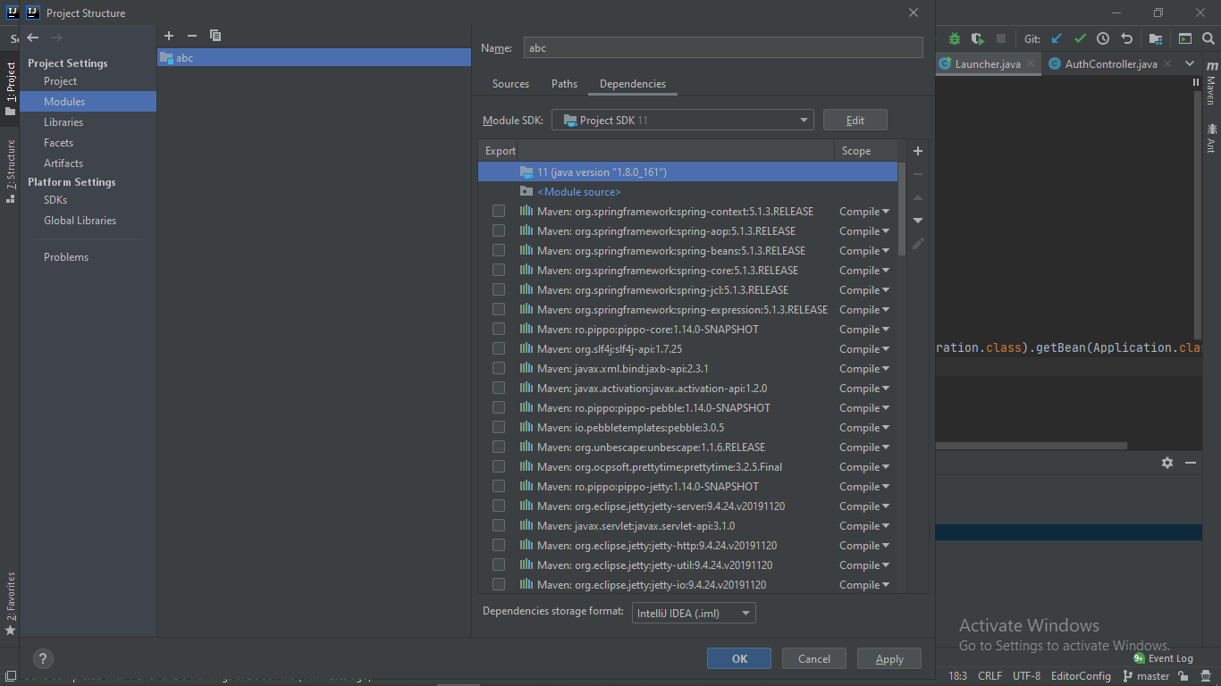The height and width of the screenshot is (686, 1221).
Task: Open Module SDK dropdown
Action: pyautogui.click(x=683, y=121)
